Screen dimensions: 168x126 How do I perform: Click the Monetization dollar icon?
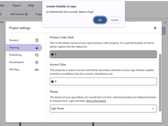(x=37, y=62)
